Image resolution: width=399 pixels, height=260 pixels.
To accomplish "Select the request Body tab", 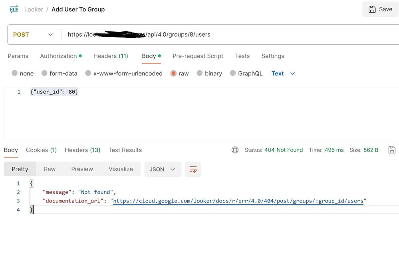I will click(151, 56).
